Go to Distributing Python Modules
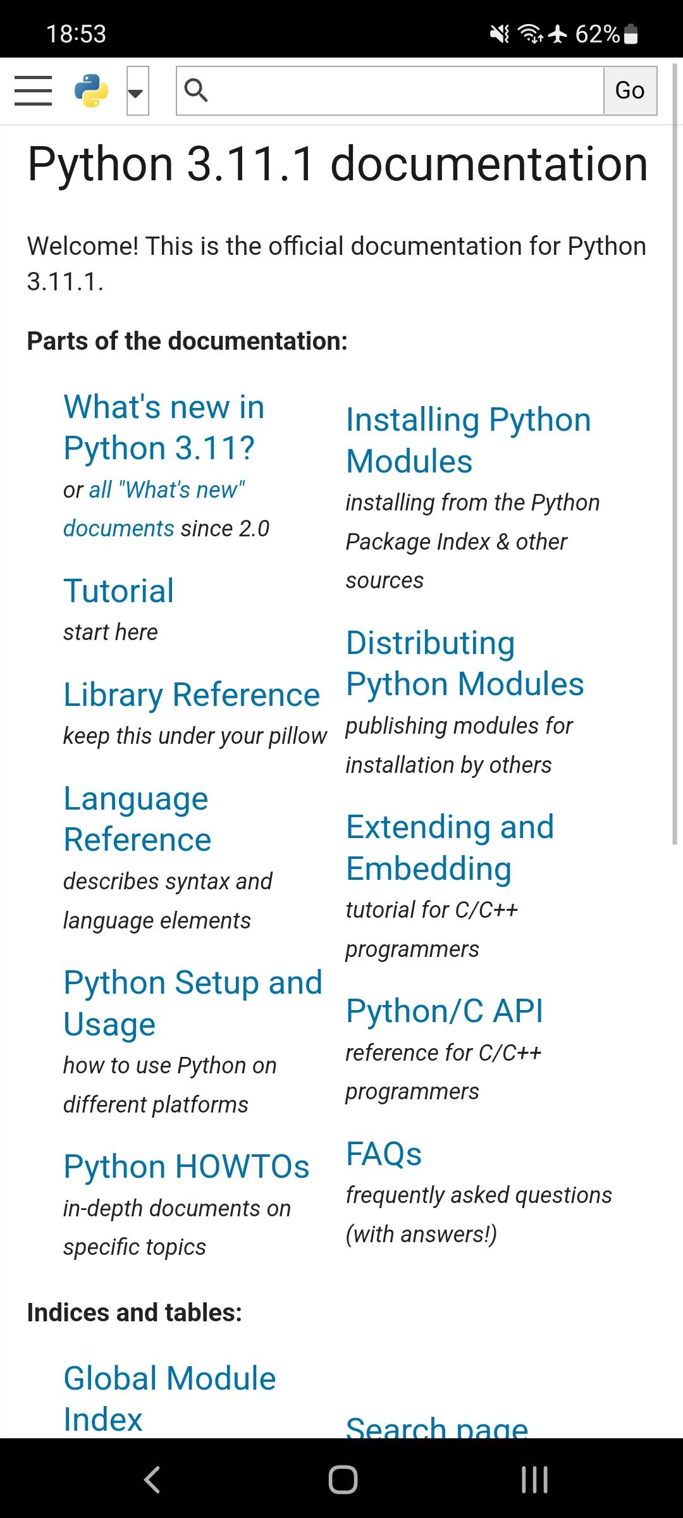 coord(464,663)
